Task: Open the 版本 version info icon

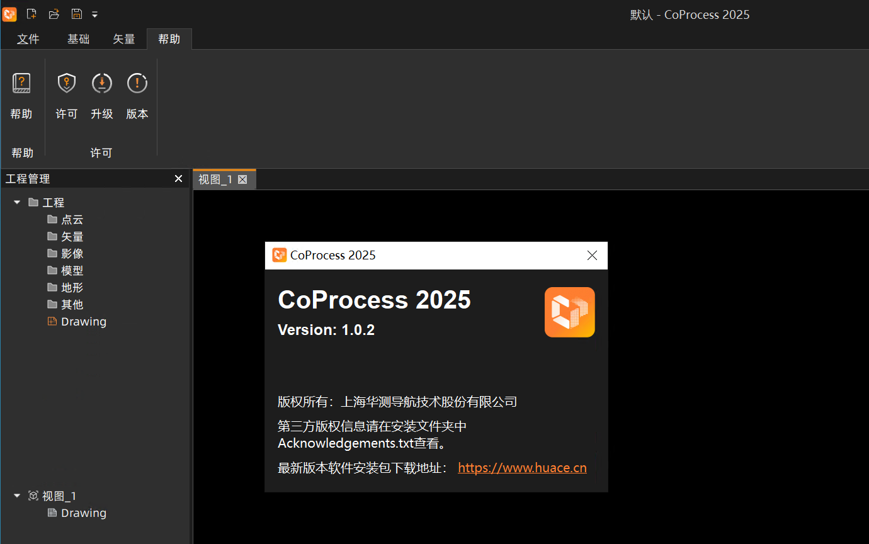Action: pos(137,82)
